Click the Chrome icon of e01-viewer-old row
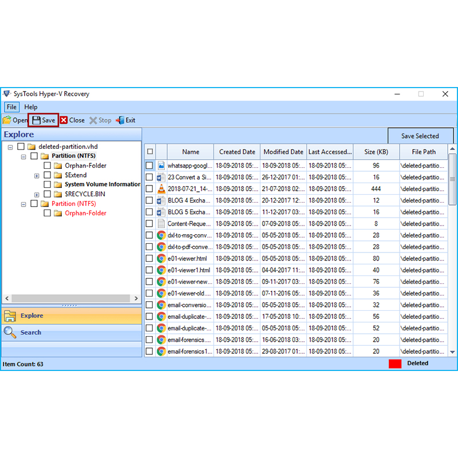The height and width of the screenshot is (458, 458). (x=161, y=293)
